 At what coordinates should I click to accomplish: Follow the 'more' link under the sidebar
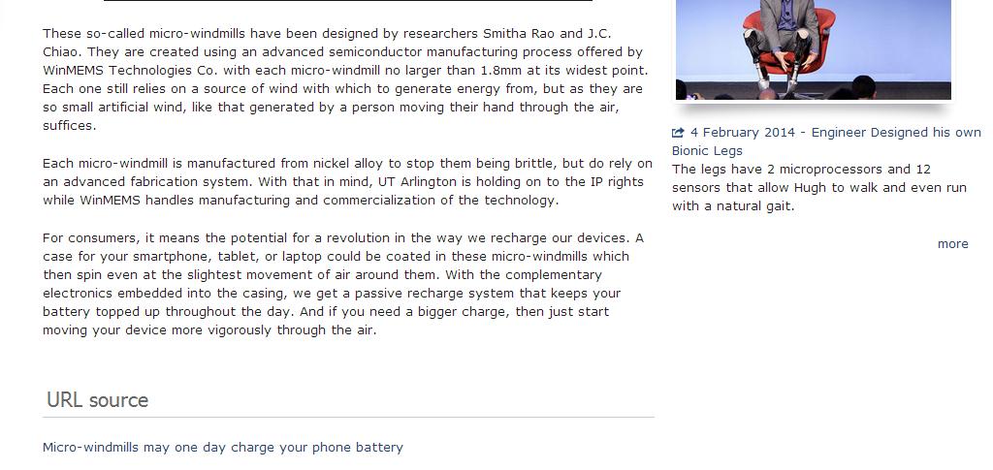952,244
